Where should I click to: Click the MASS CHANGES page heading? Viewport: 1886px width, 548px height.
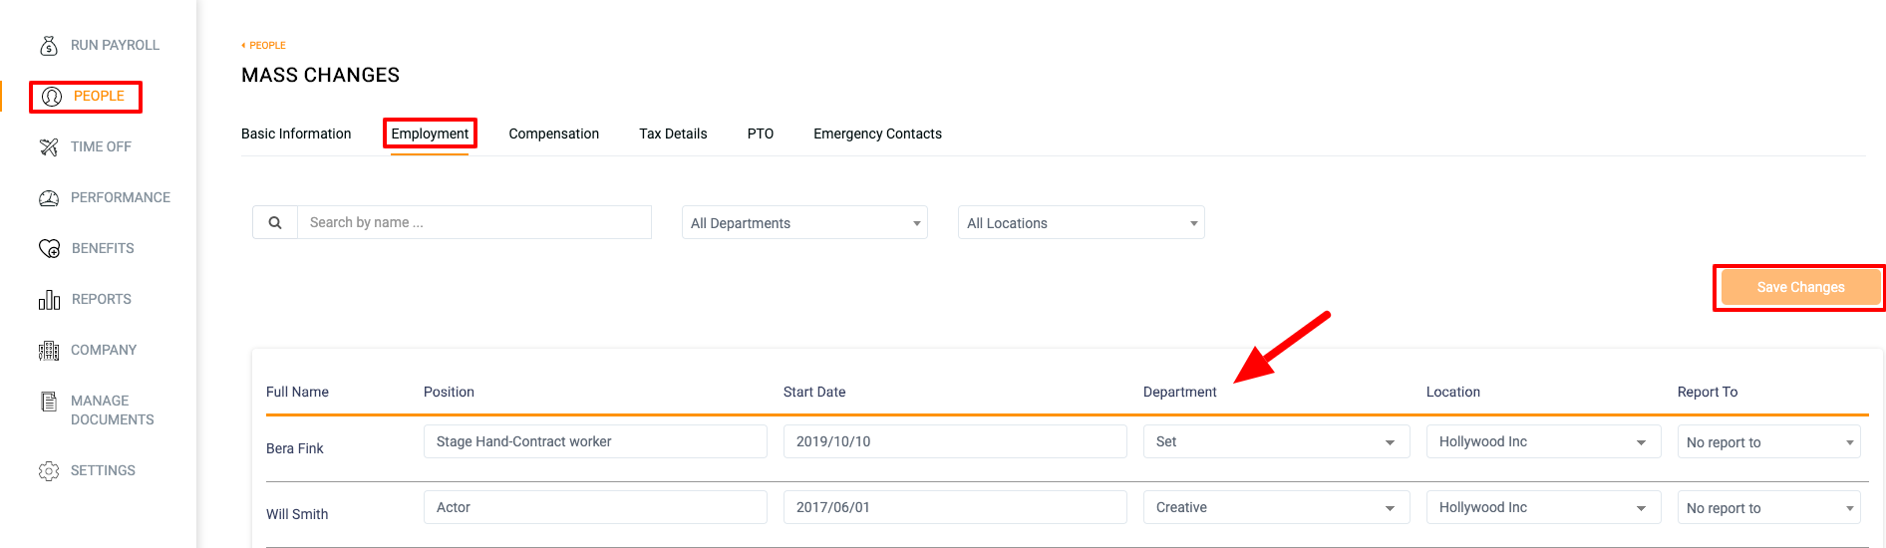(x=320, y=76)
